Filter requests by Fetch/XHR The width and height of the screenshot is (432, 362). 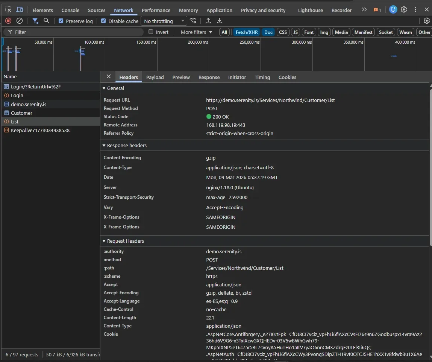point(246,32)
